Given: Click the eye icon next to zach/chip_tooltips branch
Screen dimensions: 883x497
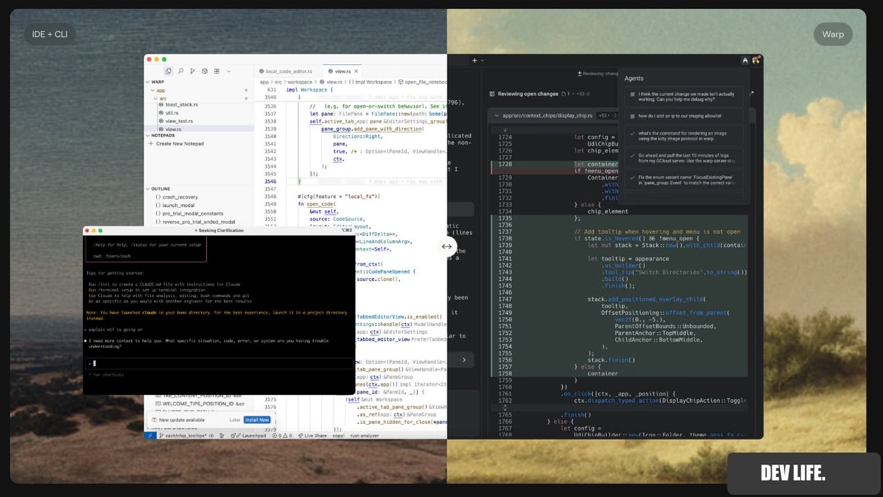Looking at the screenshot, I should 211,436.
